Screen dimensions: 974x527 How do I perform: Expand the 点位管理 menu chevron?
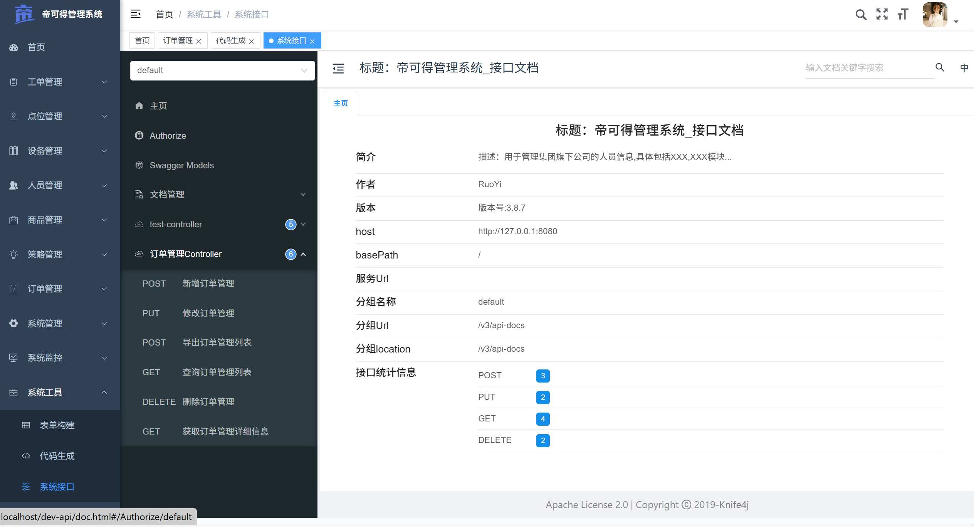pyautogui.click(x=104, y=116)
